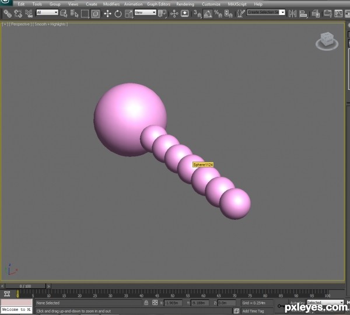The height and width of the screenshot is (315, 350).
Task: Step time slider forward with right arrow
Action: point(48,286)
